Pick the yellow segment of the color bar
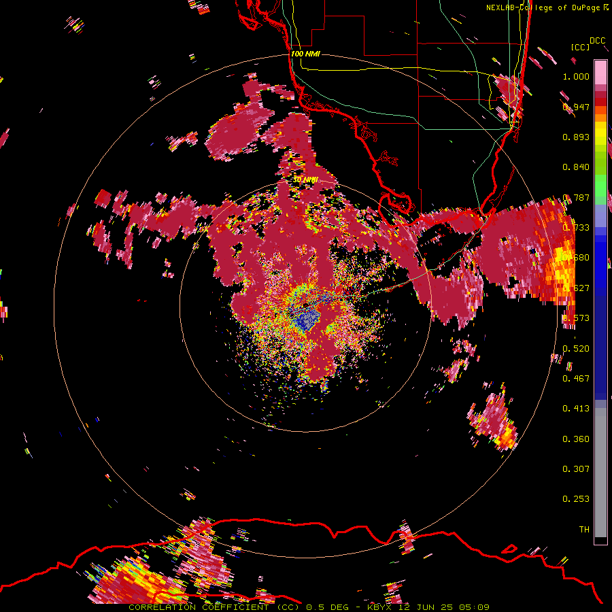Screen dimensions: 612x612 [600, 133]
